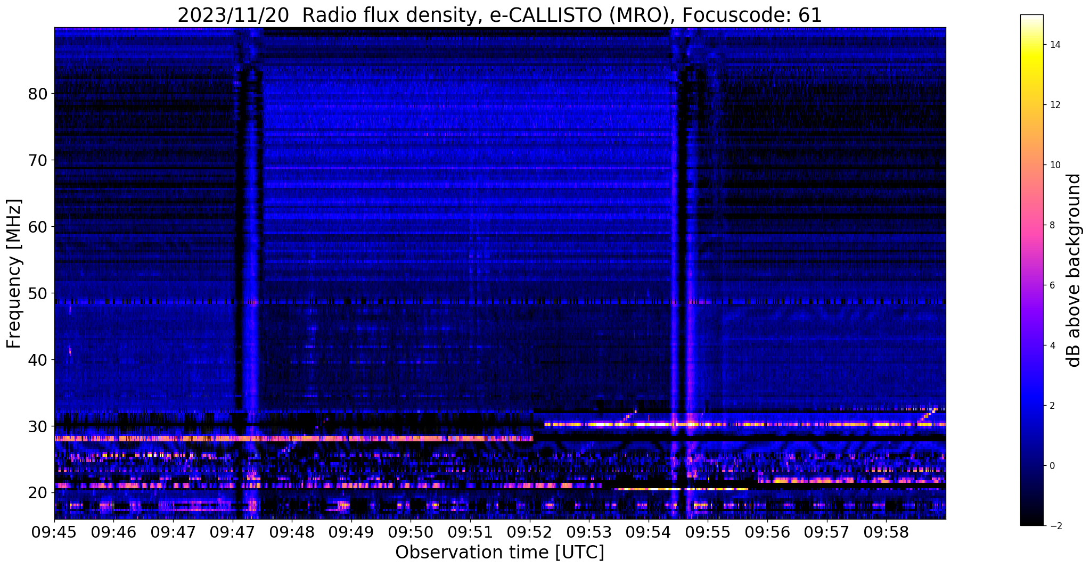
Task: Click the 09:49 time tick label
Action: tap(351, 532)
